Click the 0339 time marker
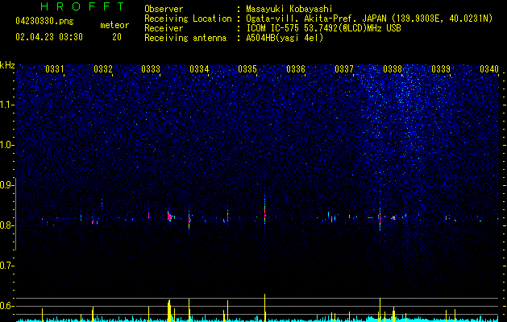The image size is (507, 322). (x=441, y=69)
